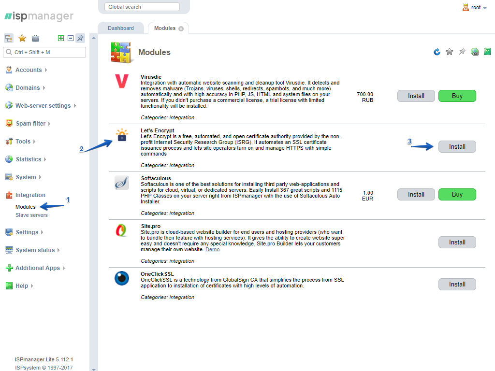Expand the Spam filter section
The width and height of the screenshot is (495, 371).
[x=49, y=124]
